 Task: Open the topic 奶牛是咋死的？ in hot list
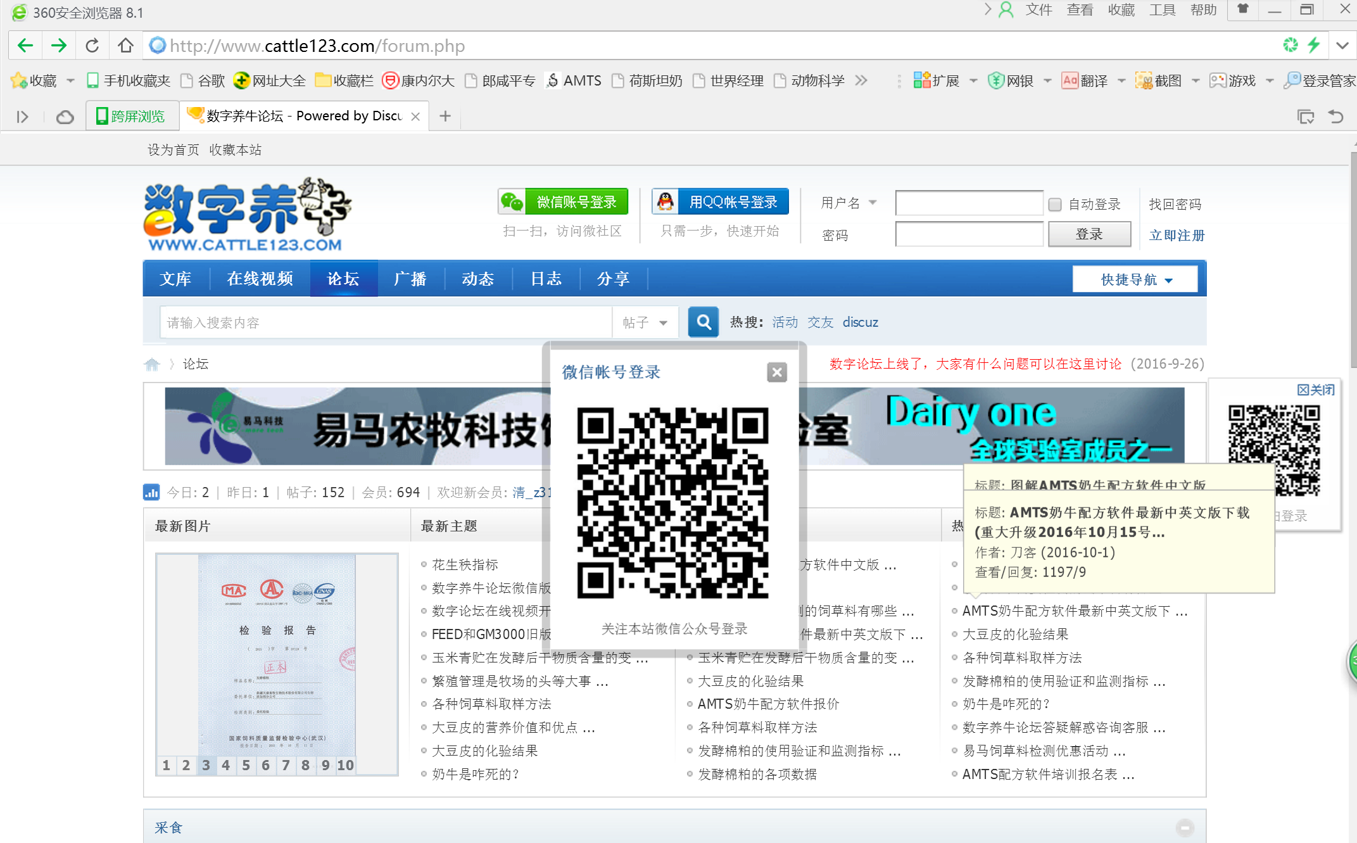[x=1007, y=704]
